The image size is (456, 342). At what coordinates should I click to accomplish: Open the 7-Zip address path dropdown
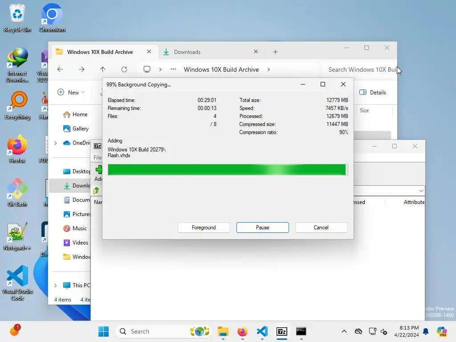421,191
